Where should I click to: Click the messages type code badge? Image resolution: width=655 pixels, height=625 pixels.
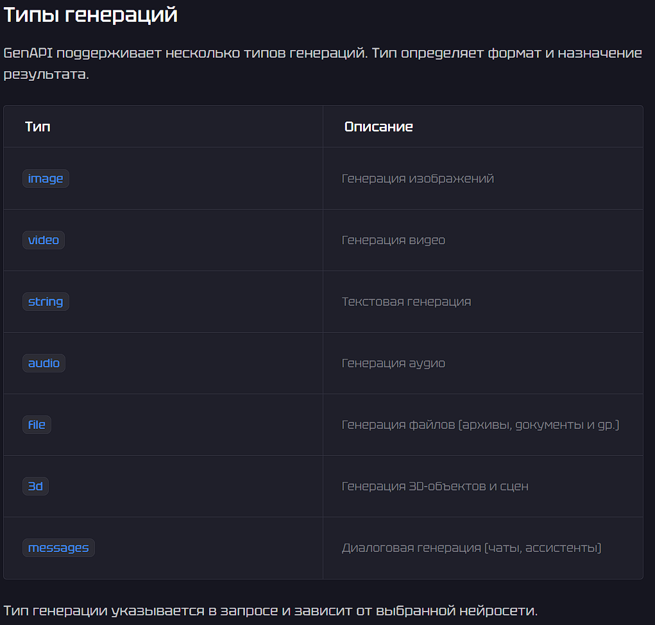pos(58,548)
